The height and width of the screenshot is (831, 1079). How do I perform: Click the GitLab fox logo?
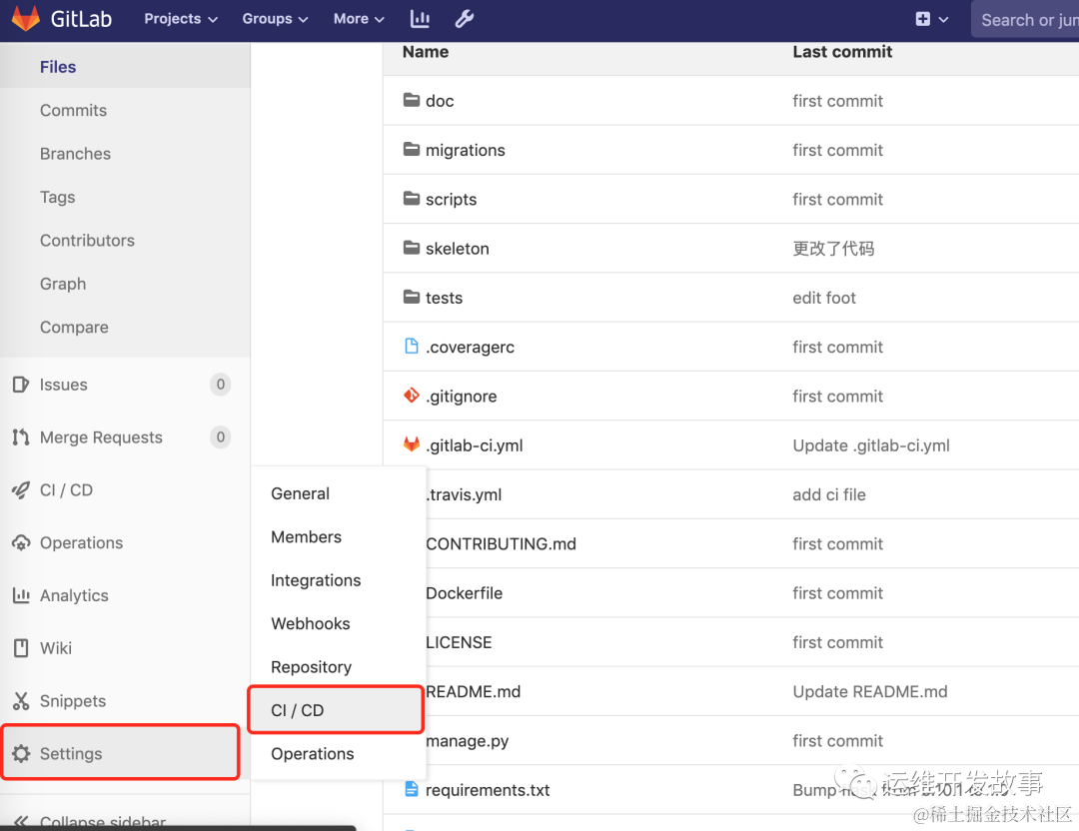coord(25,19)
